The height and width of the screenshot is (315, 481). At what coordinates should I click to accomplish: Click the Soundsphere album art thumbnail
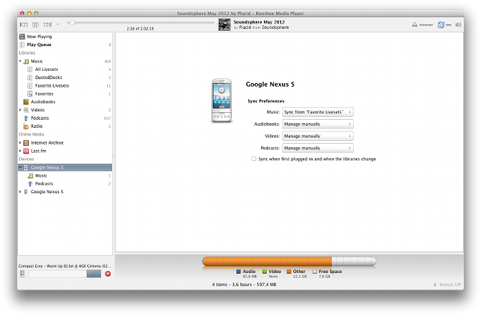click(x=224, y=25)
